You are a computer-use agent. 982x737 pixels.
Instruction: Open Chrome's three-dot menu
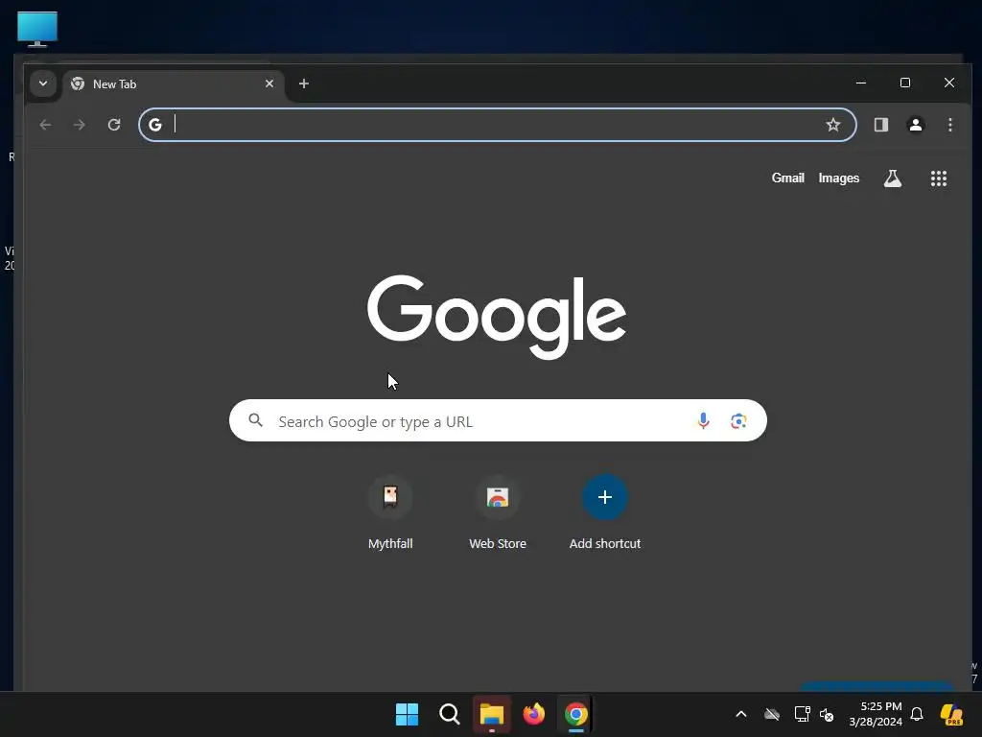950,125
